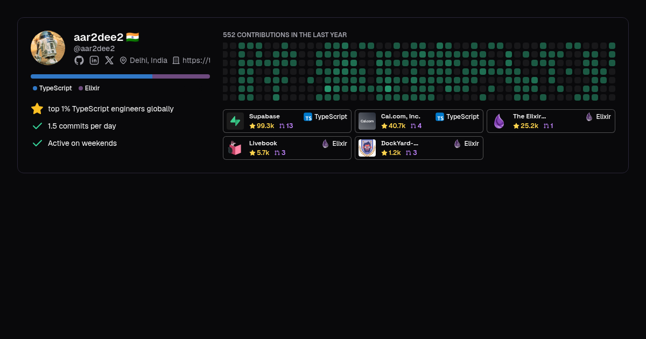Click the checkmark beside 1.5 commits per day

[37, 126]
